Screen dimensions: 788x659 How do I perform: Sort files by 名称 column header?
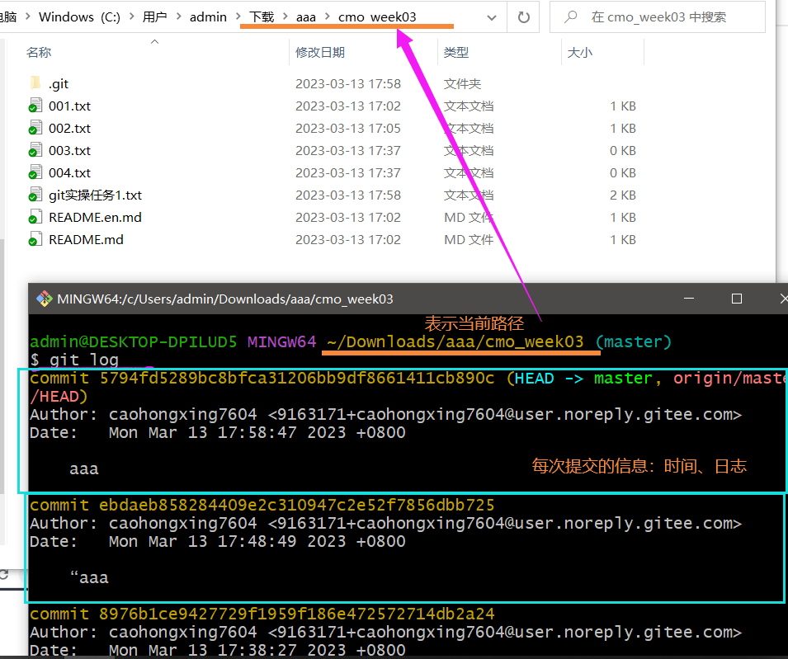39,52
